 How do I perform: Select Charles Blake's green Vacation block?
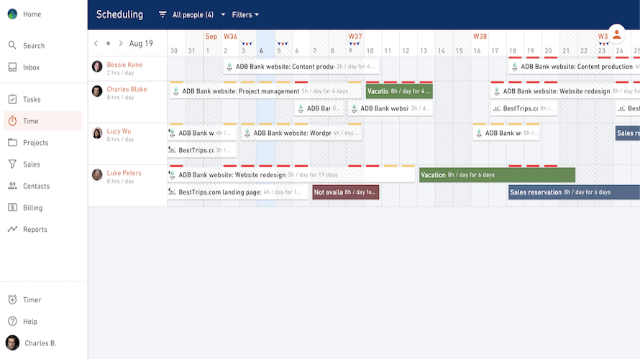coord(399,91)
